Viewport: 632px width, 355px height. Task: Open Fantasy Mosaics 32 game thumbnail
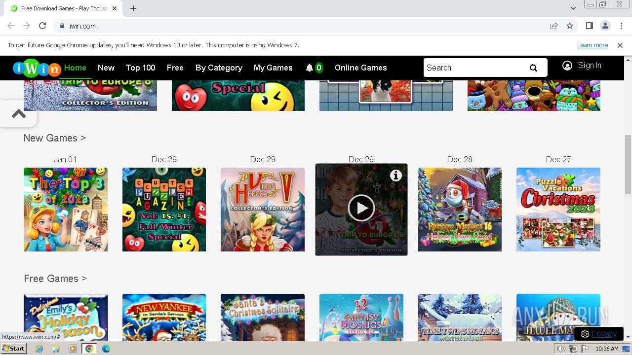pyautogui.click(x=361, y=318)
